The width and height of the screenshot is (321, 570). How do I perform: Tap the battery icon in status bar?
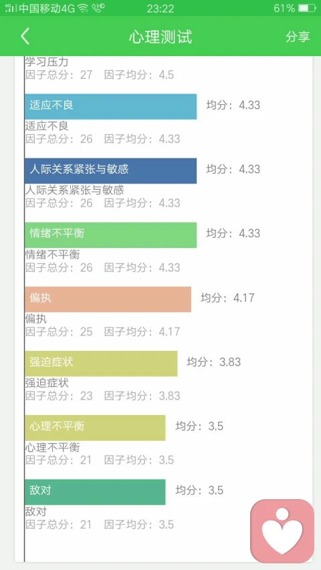(x=307, y=8)
